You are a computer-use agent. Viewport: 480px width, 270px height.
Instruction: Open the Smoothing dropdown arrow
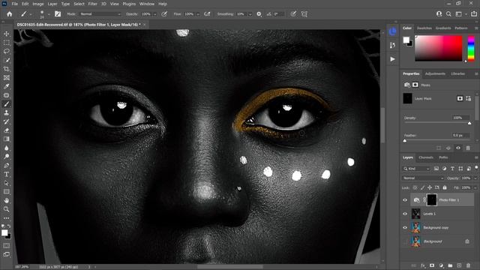coord(250,14)
